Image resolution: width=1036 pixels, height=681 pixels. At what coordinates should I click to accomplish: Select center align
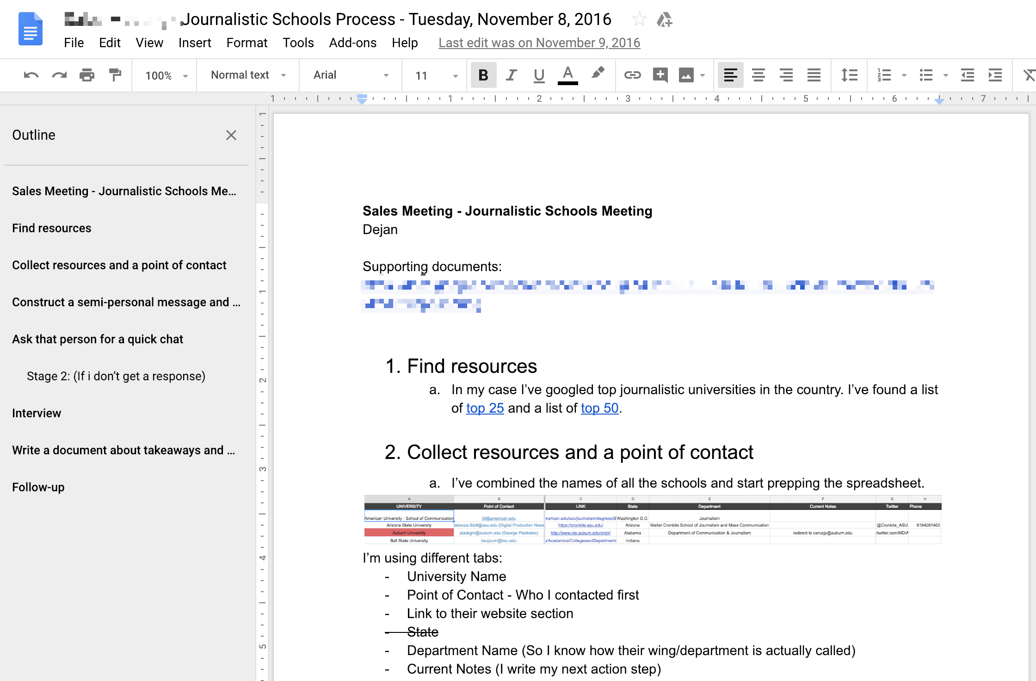pos(758,75)
